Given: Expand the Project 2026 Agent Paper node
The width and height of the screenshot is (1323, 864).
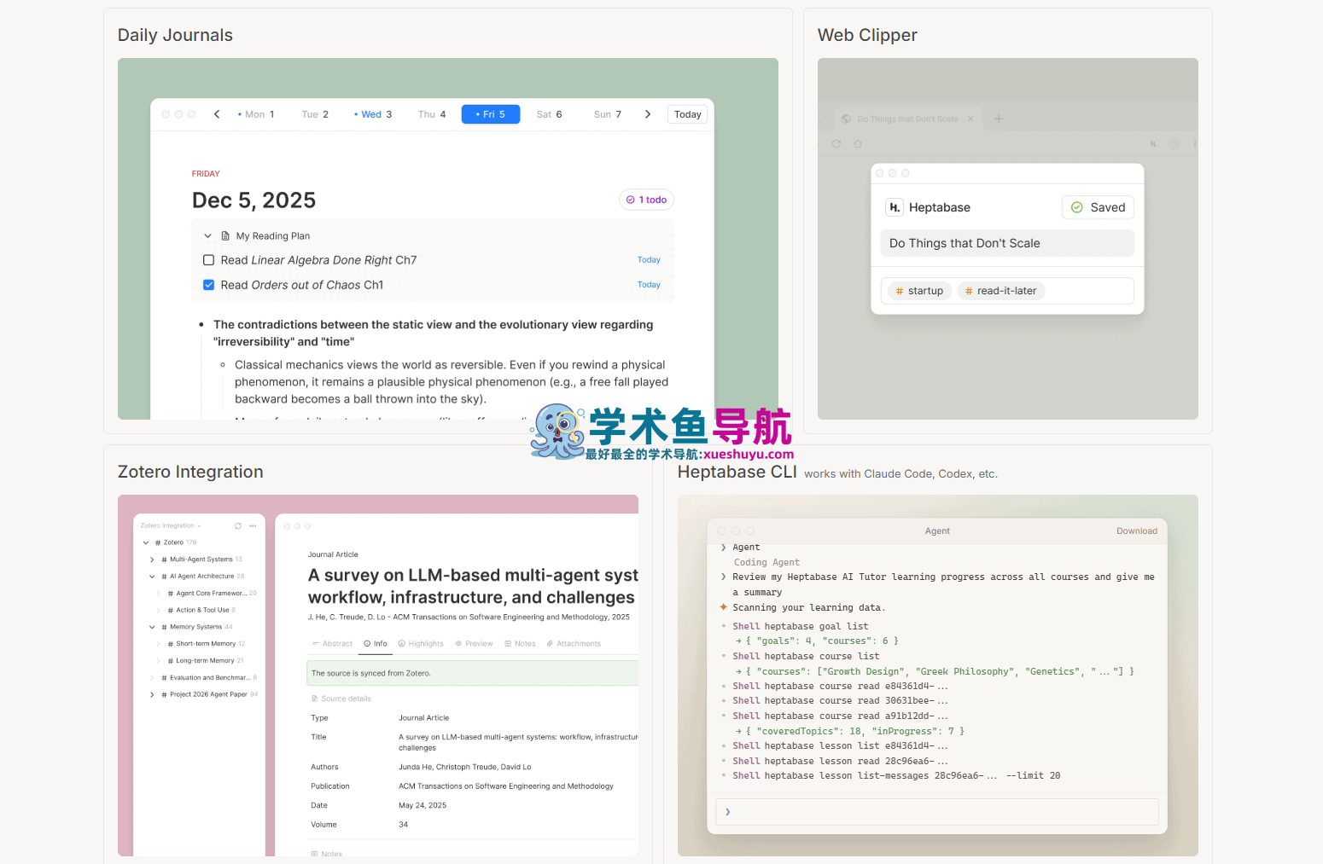Looking at the screenshot, I should (152, 694).
